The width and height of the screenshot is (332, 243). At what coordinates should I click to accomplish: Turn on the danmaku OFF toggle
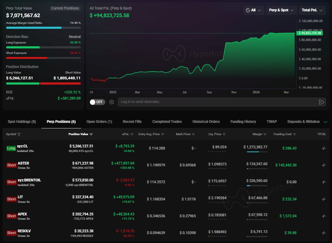97,102
